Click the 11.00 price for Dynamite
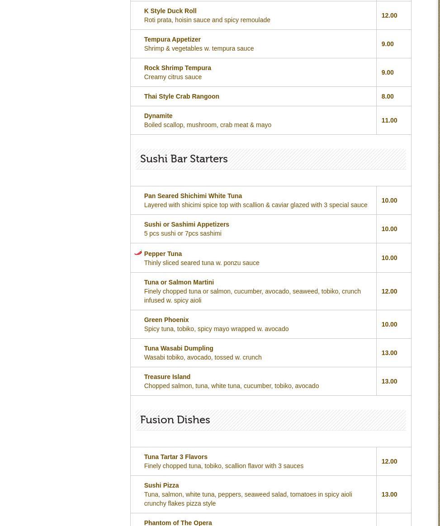Image resolution: width=440 pixels, height=526 pixels. pos(389,120)
